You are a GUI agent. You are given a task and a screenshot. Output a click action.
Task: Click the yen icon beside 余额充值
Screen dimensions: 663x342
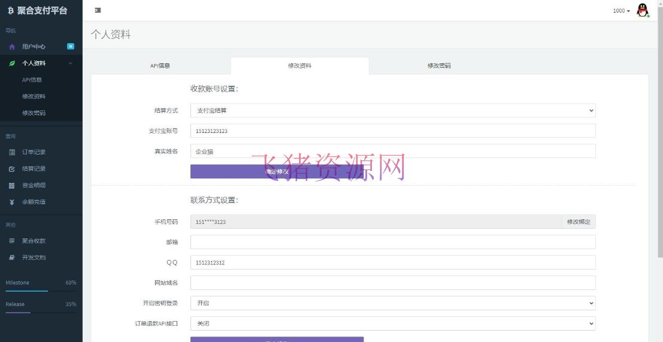tap(12, 202)
